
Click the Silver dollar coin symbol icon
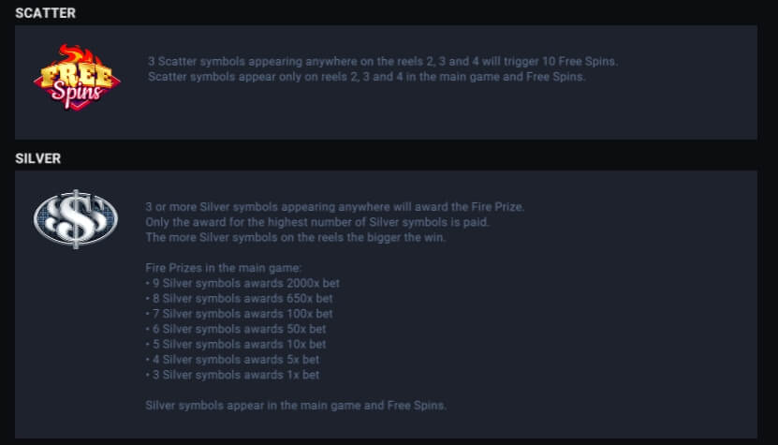pos(76,219)
